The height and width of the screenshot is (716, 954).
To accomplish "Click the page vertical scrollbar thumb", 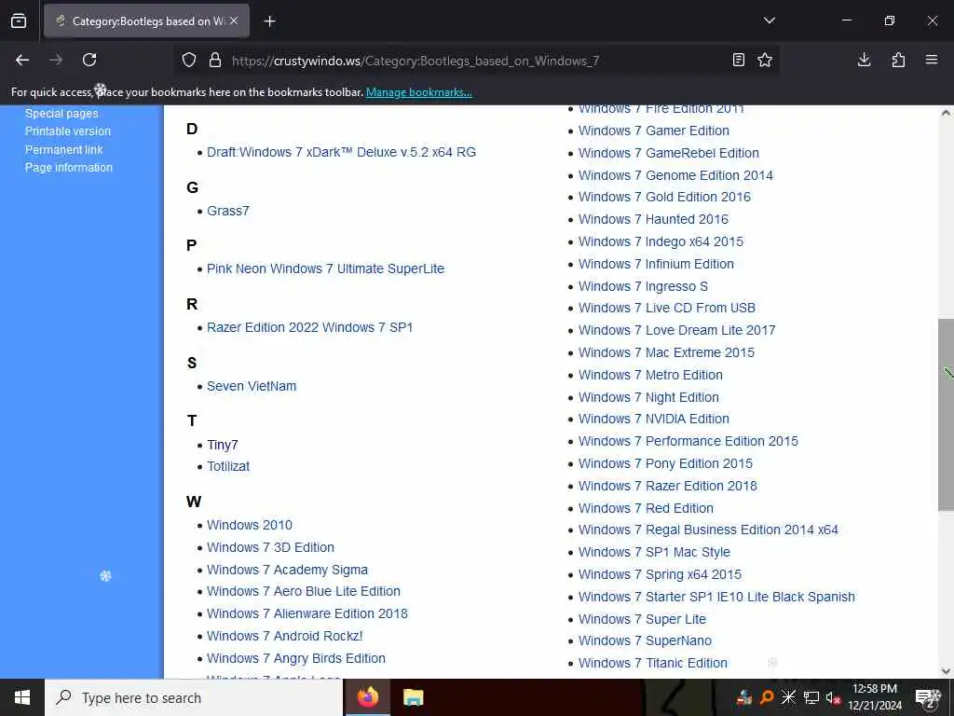I will click(x=946, y=415).
